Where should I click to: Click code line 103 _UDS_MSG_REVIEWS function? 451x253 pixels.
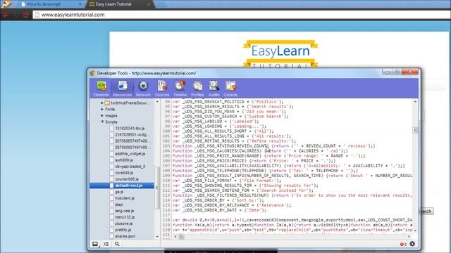click(274, 146)
